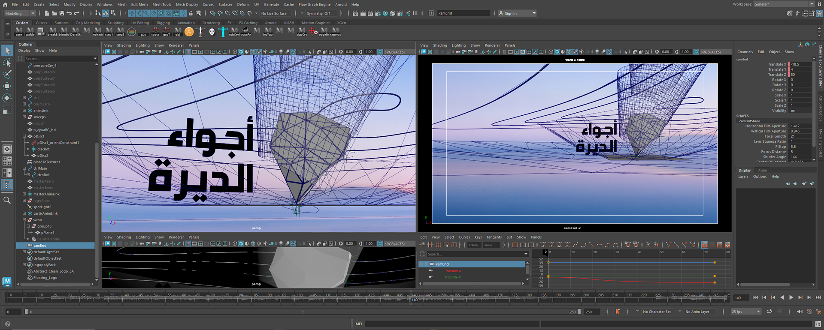Activate the Rotate tool in the toolbox

[x=7, y=98]
